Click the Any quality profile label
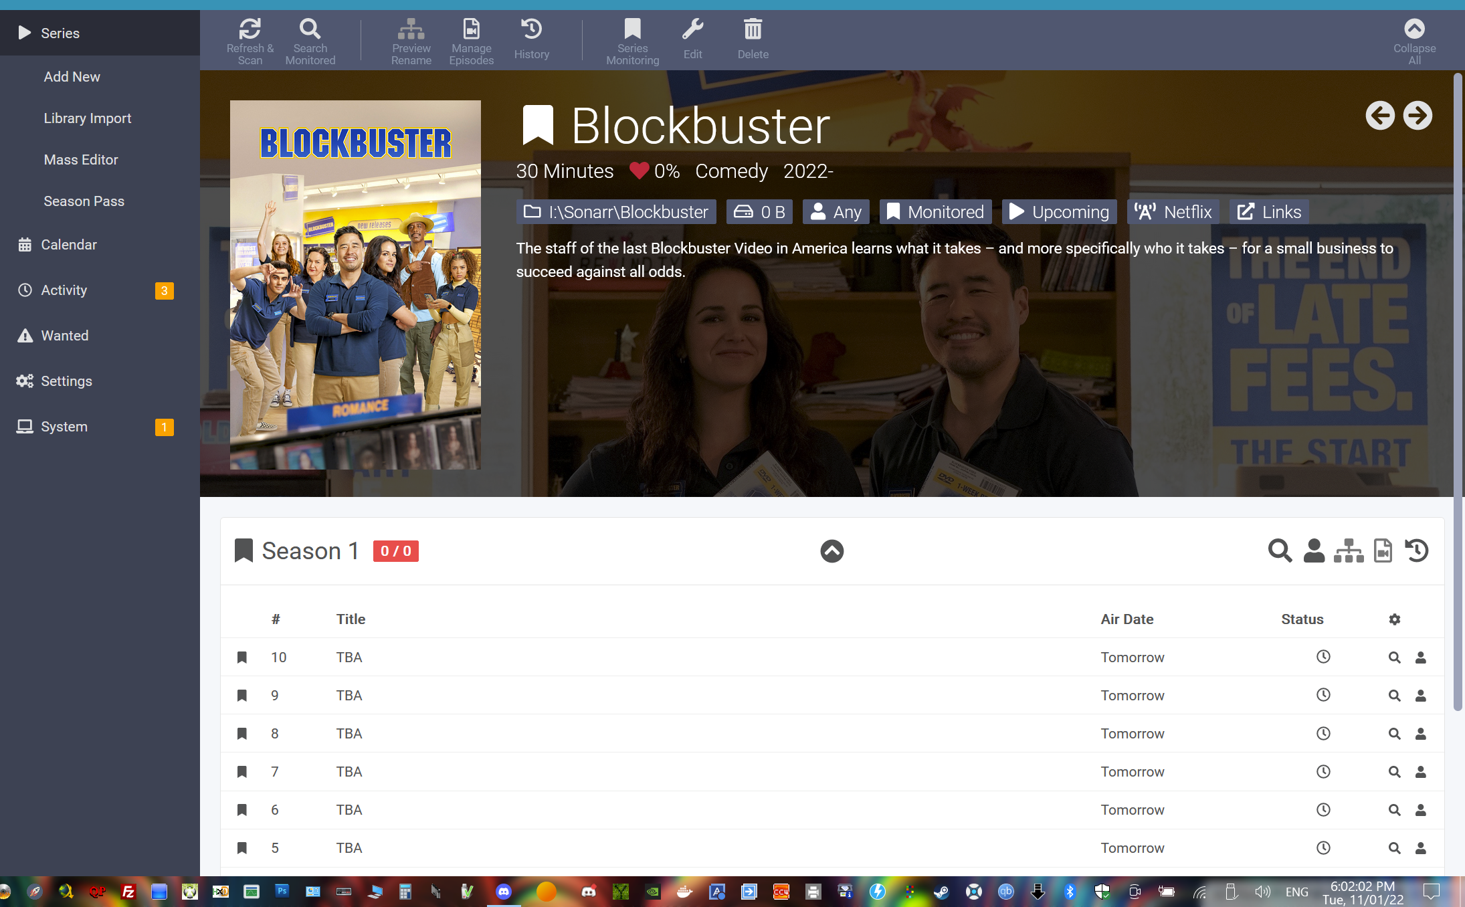 (x=836, y=212)
